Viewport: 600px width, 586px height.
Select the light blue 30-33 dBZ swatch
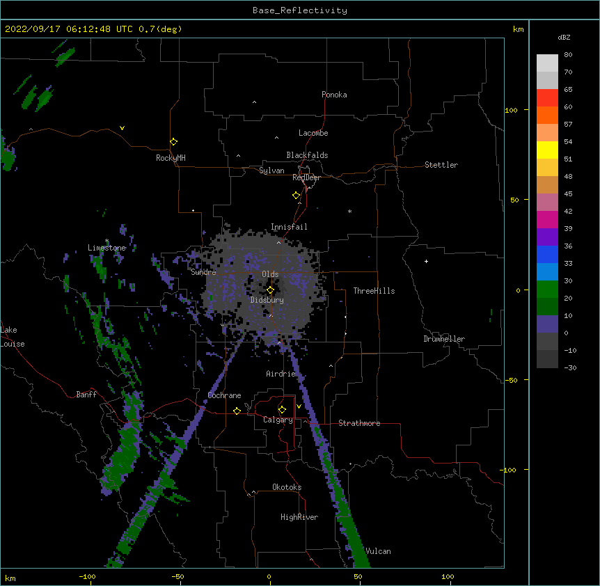pyautogui.click(x=547, y=272)
